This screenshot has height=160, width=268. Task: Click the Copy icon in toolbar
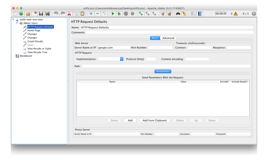coord(76,14)
